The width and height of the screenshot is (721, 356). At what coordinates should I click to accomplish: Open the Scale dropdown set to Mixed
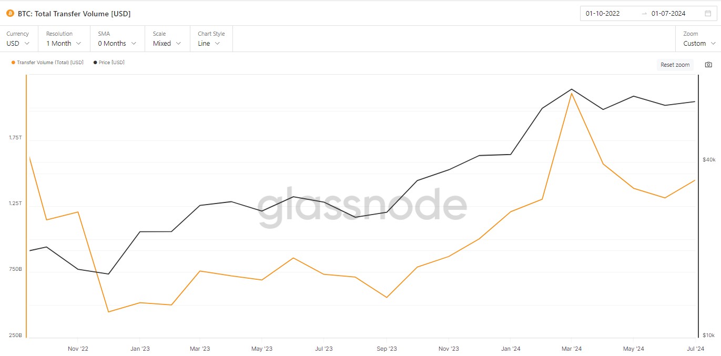tap(167, 44)
